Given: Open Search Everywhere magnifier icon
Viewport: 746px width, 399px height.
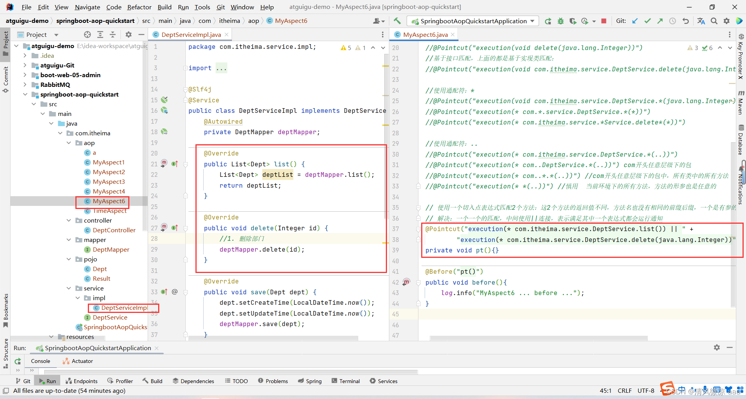Looking at the screenshot, I should click(714, 21).
